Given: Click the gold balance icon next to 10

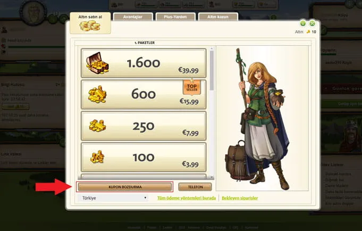Looking at the screenshot, I should tap(308, 32).
